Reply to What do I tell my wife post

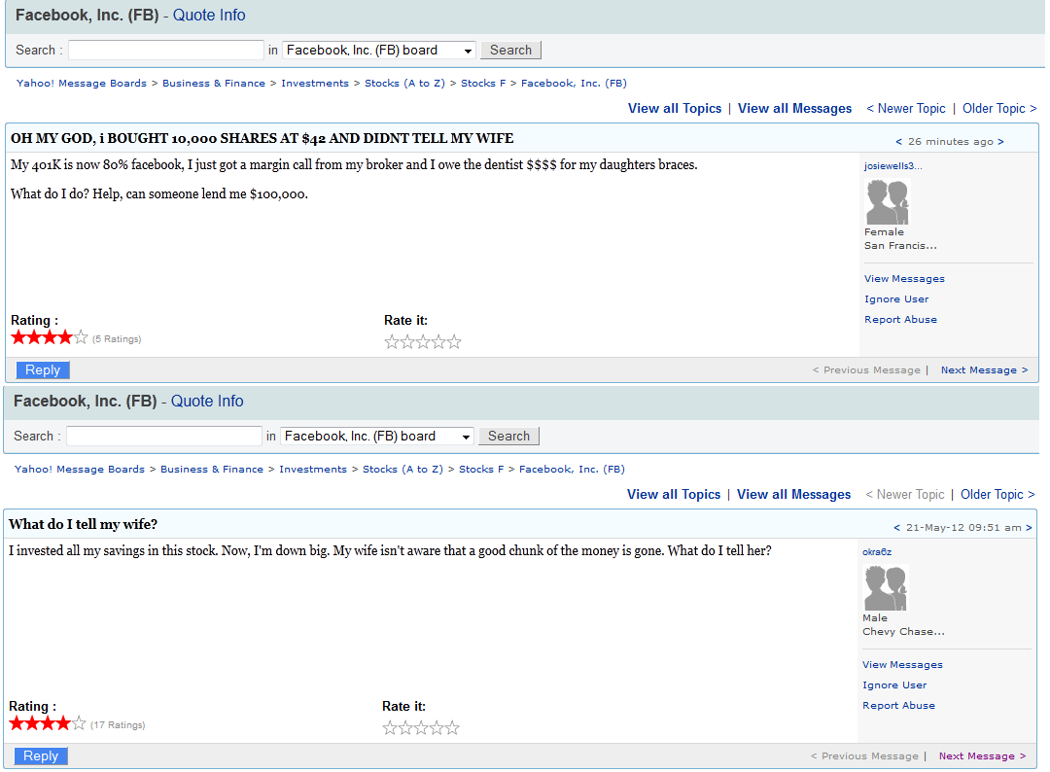41,755
